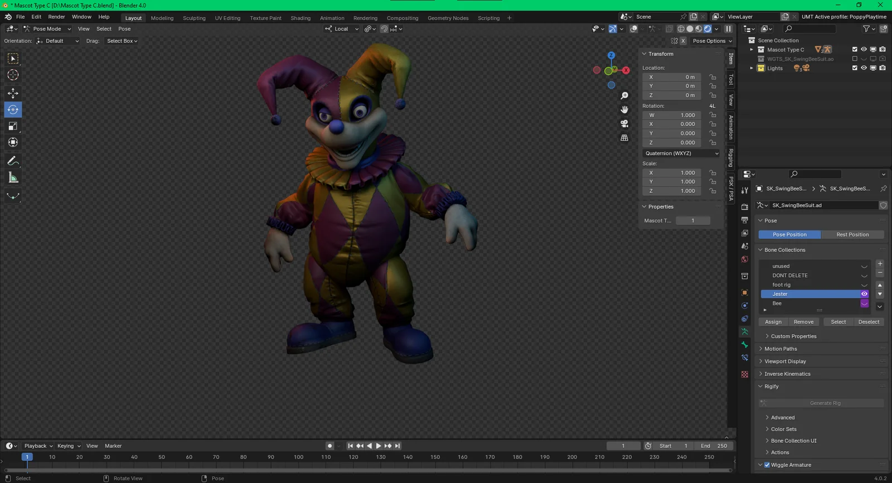Click the Mascot T... property value slider
This screenshot has width=892, height=483.
pos(692,220)
